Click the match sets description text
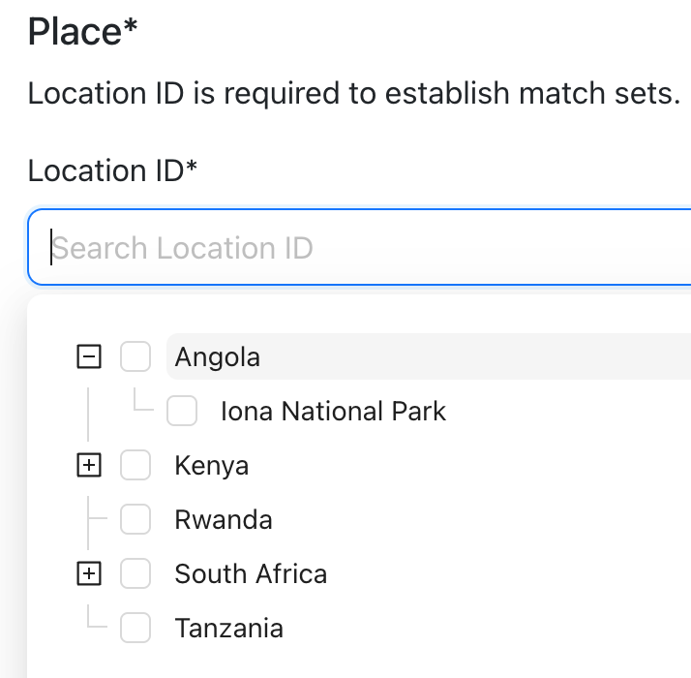691x678 pixels. click(354, 94)
